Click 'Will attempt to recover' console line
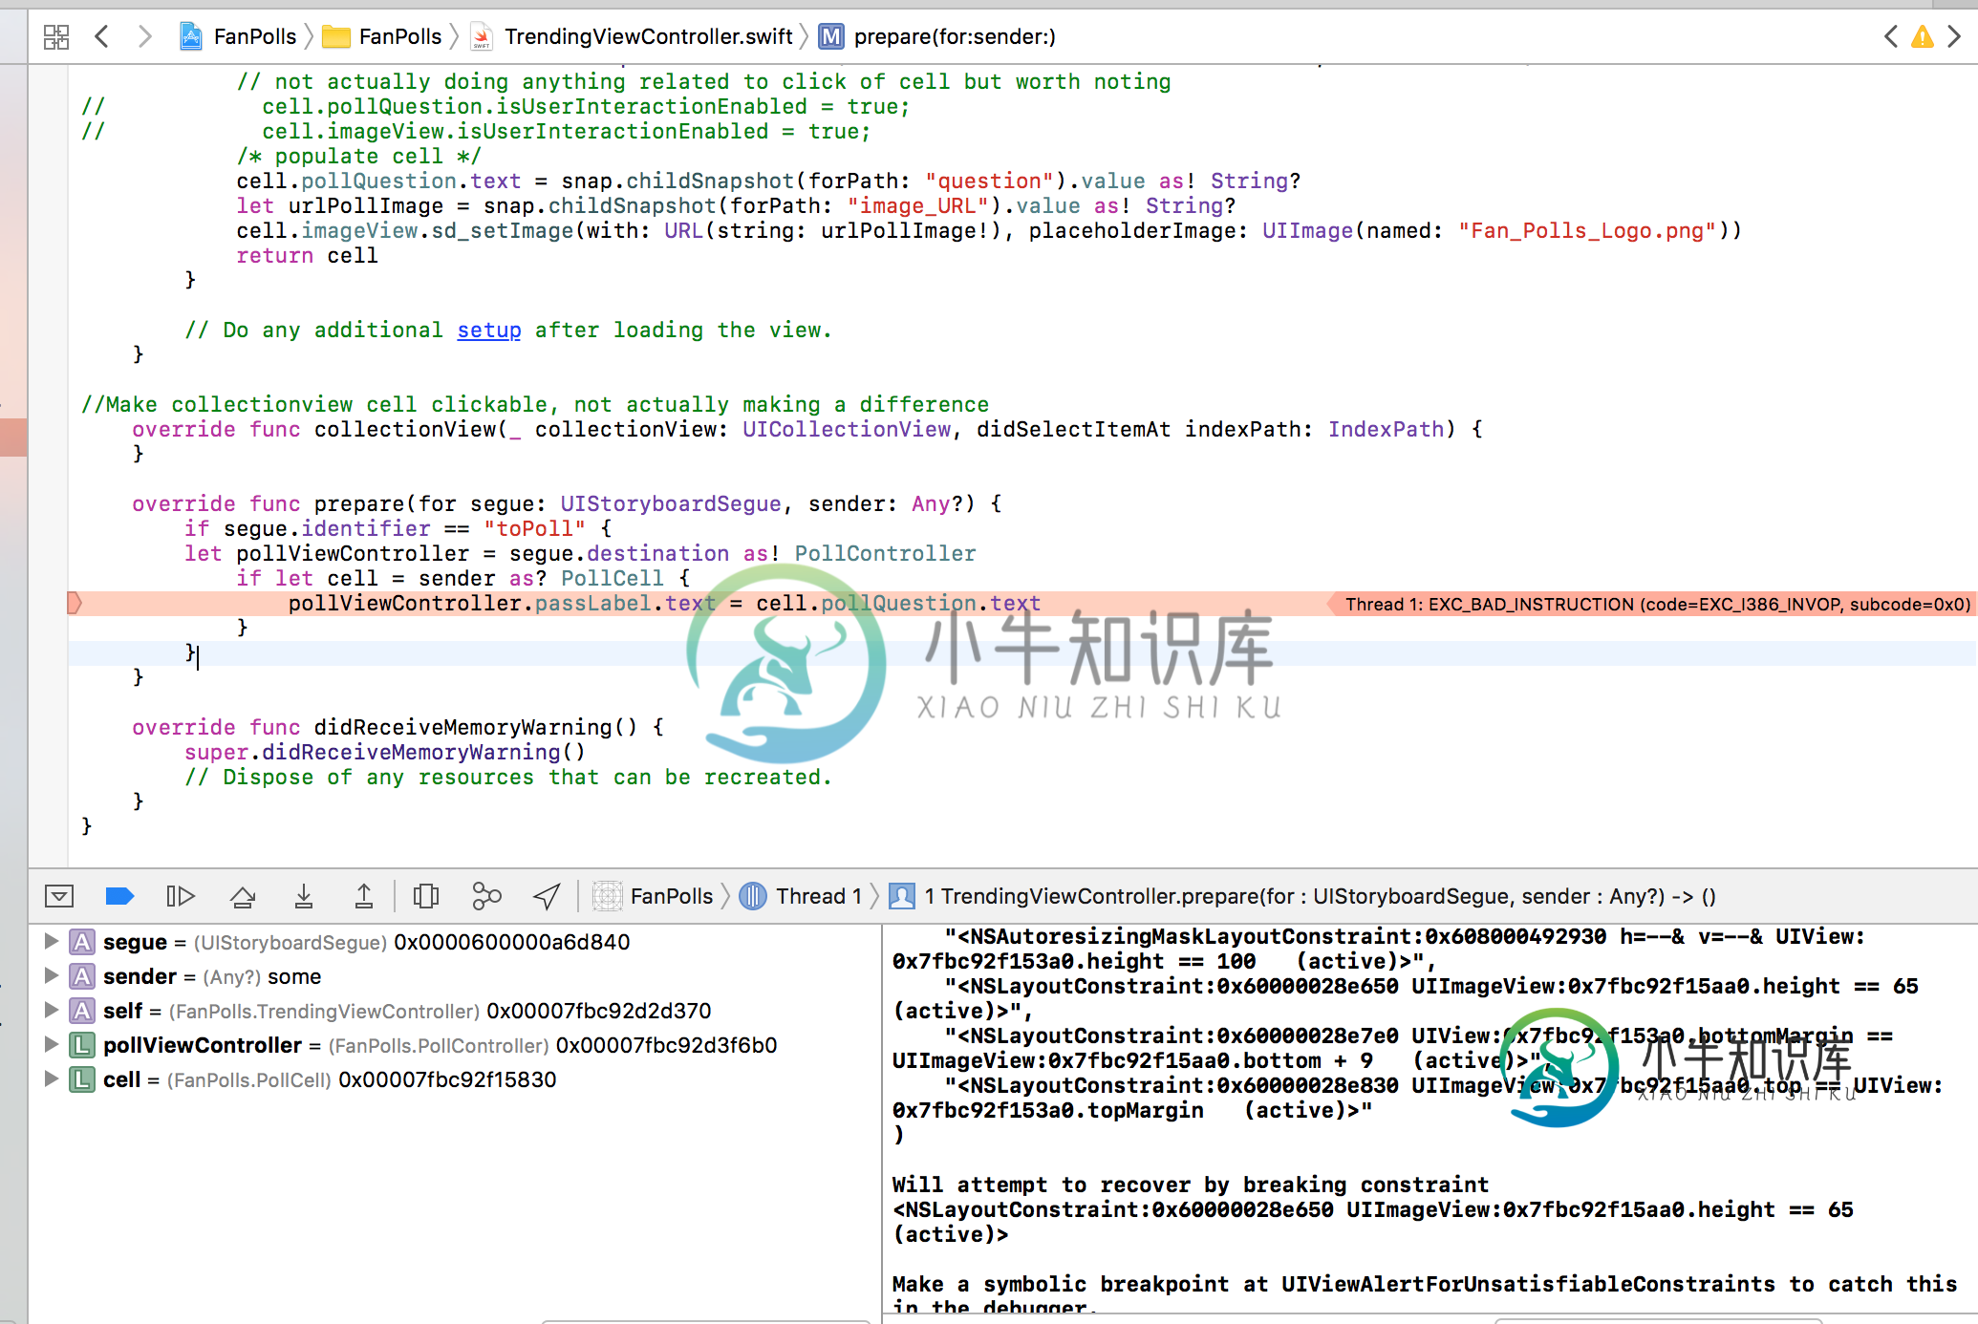The width and height of the screenshot is (1978, 1324). [1191, 1185]
